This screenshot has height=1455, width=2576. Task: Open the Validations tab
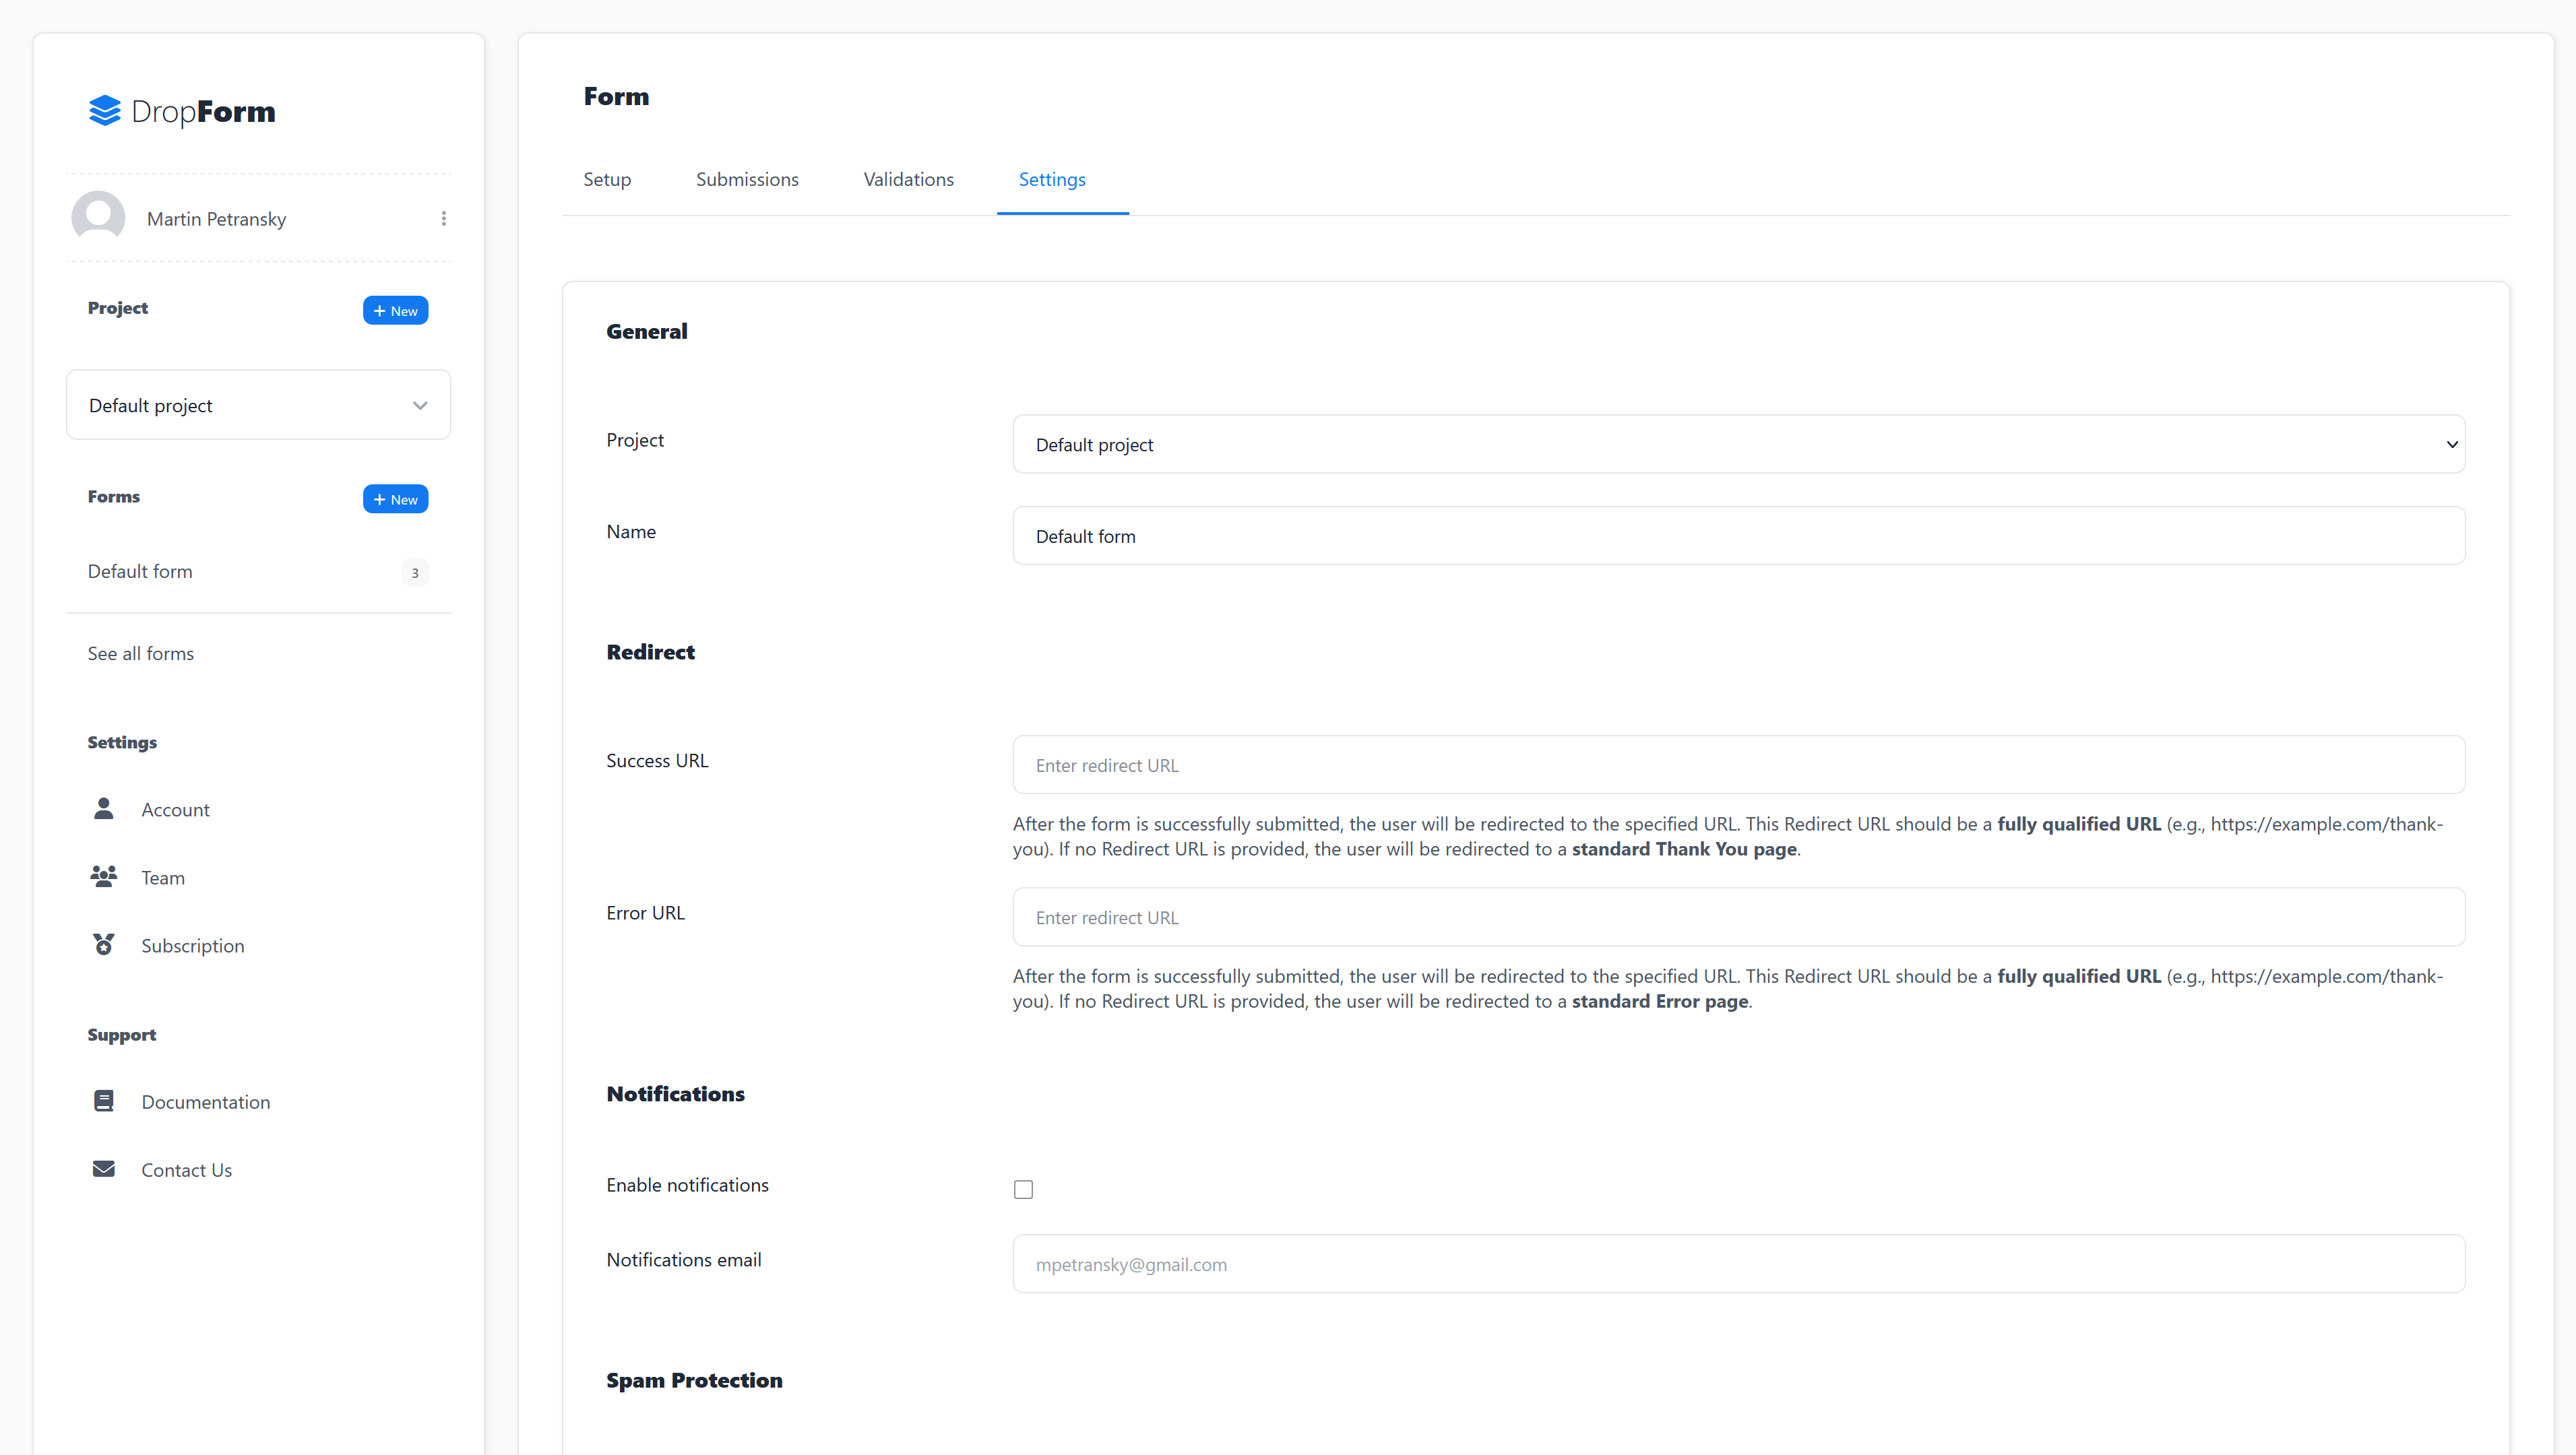[908, 179]
